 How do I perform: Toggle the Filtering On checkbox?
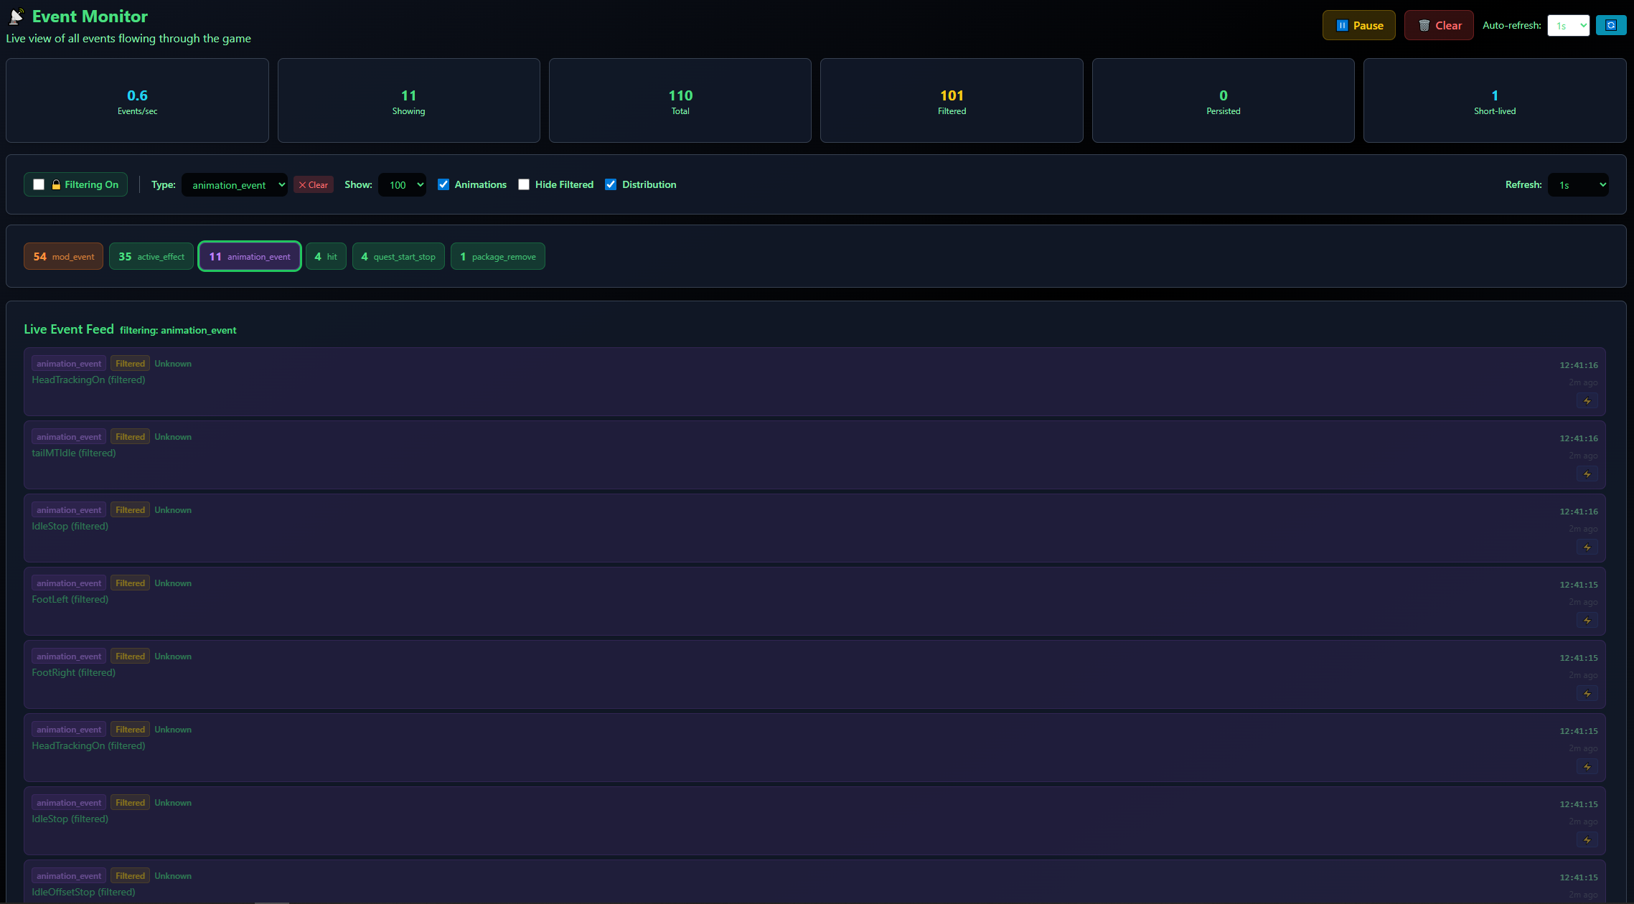(39, 184)
